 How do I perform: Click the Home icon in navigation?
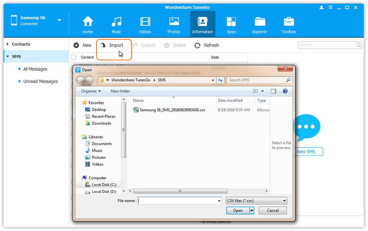point(88,22)
